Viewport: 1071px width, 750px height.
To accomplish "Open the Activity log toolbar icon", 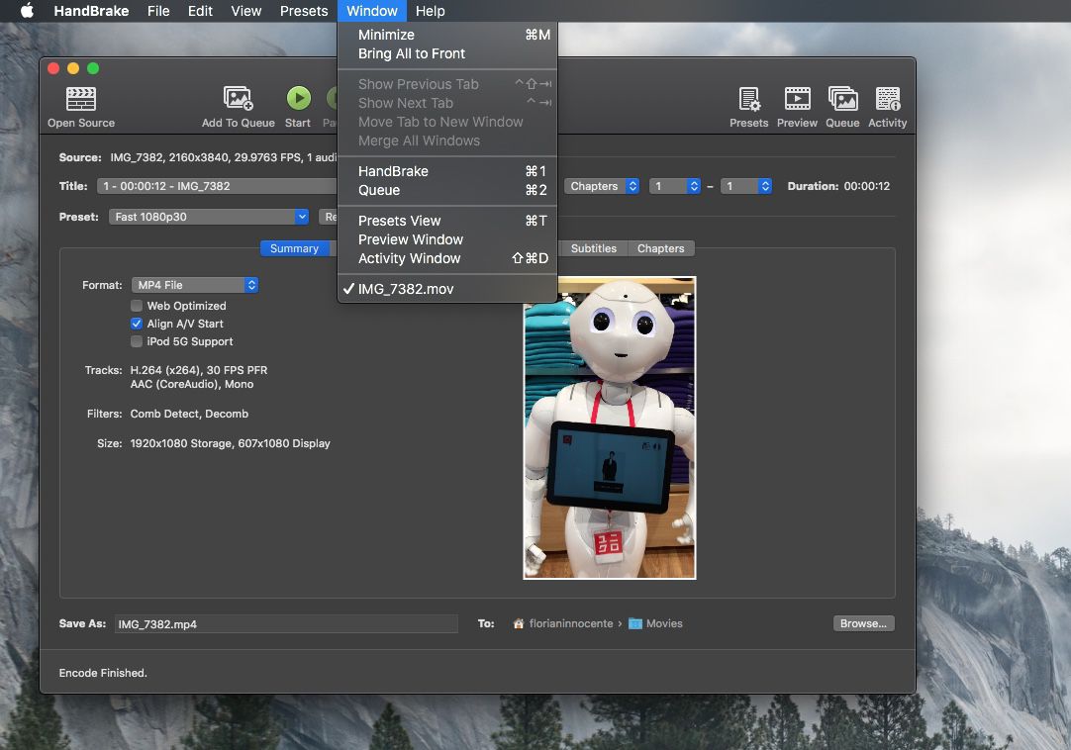I will [888, 99].
